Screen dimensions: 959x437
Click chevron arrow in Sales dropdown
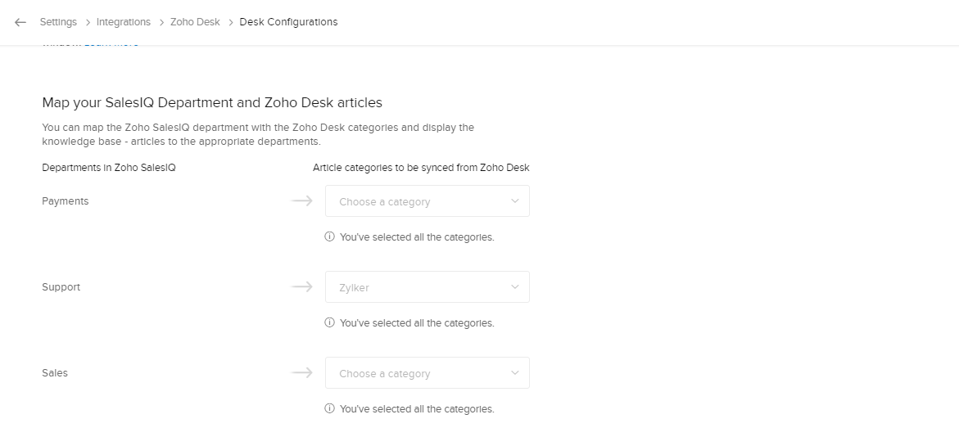514,373
